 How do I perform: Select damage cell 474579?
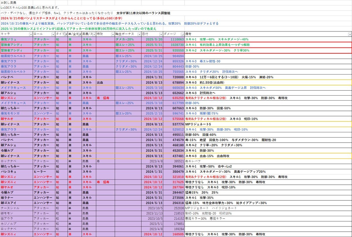tap(174, 140)
